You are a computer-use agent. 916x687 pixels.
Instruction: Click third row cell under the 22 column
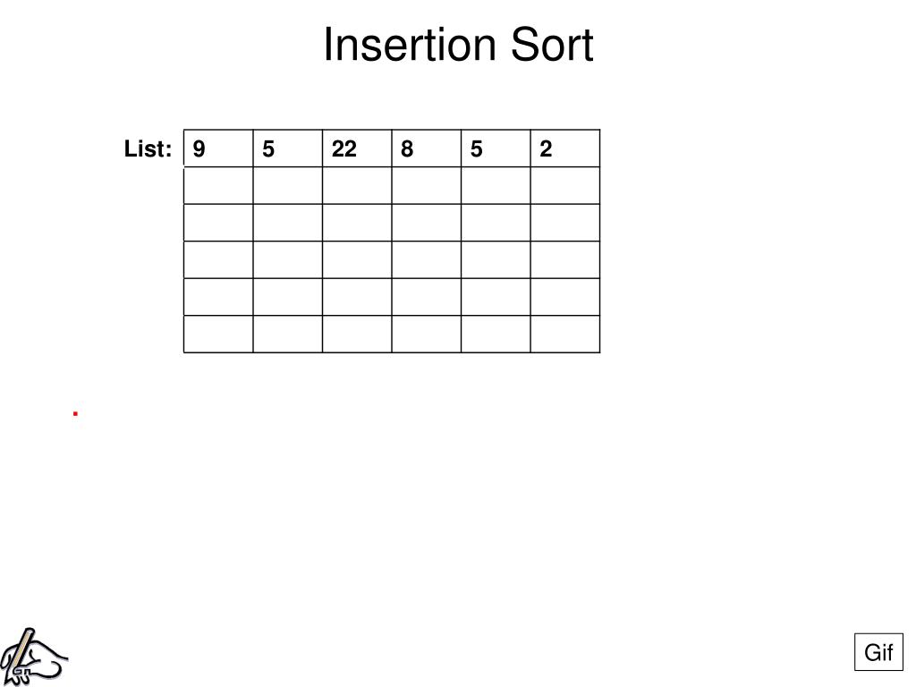pyautogui.click(x=357, y=223)
